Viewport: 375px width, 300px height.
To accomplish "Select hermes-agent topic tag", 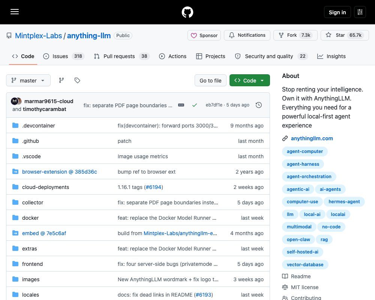I will tap(344, 202).
